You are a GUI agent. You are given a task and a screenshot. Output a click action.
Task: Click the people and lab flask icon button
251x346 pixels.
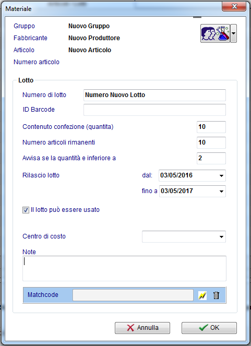215,33
